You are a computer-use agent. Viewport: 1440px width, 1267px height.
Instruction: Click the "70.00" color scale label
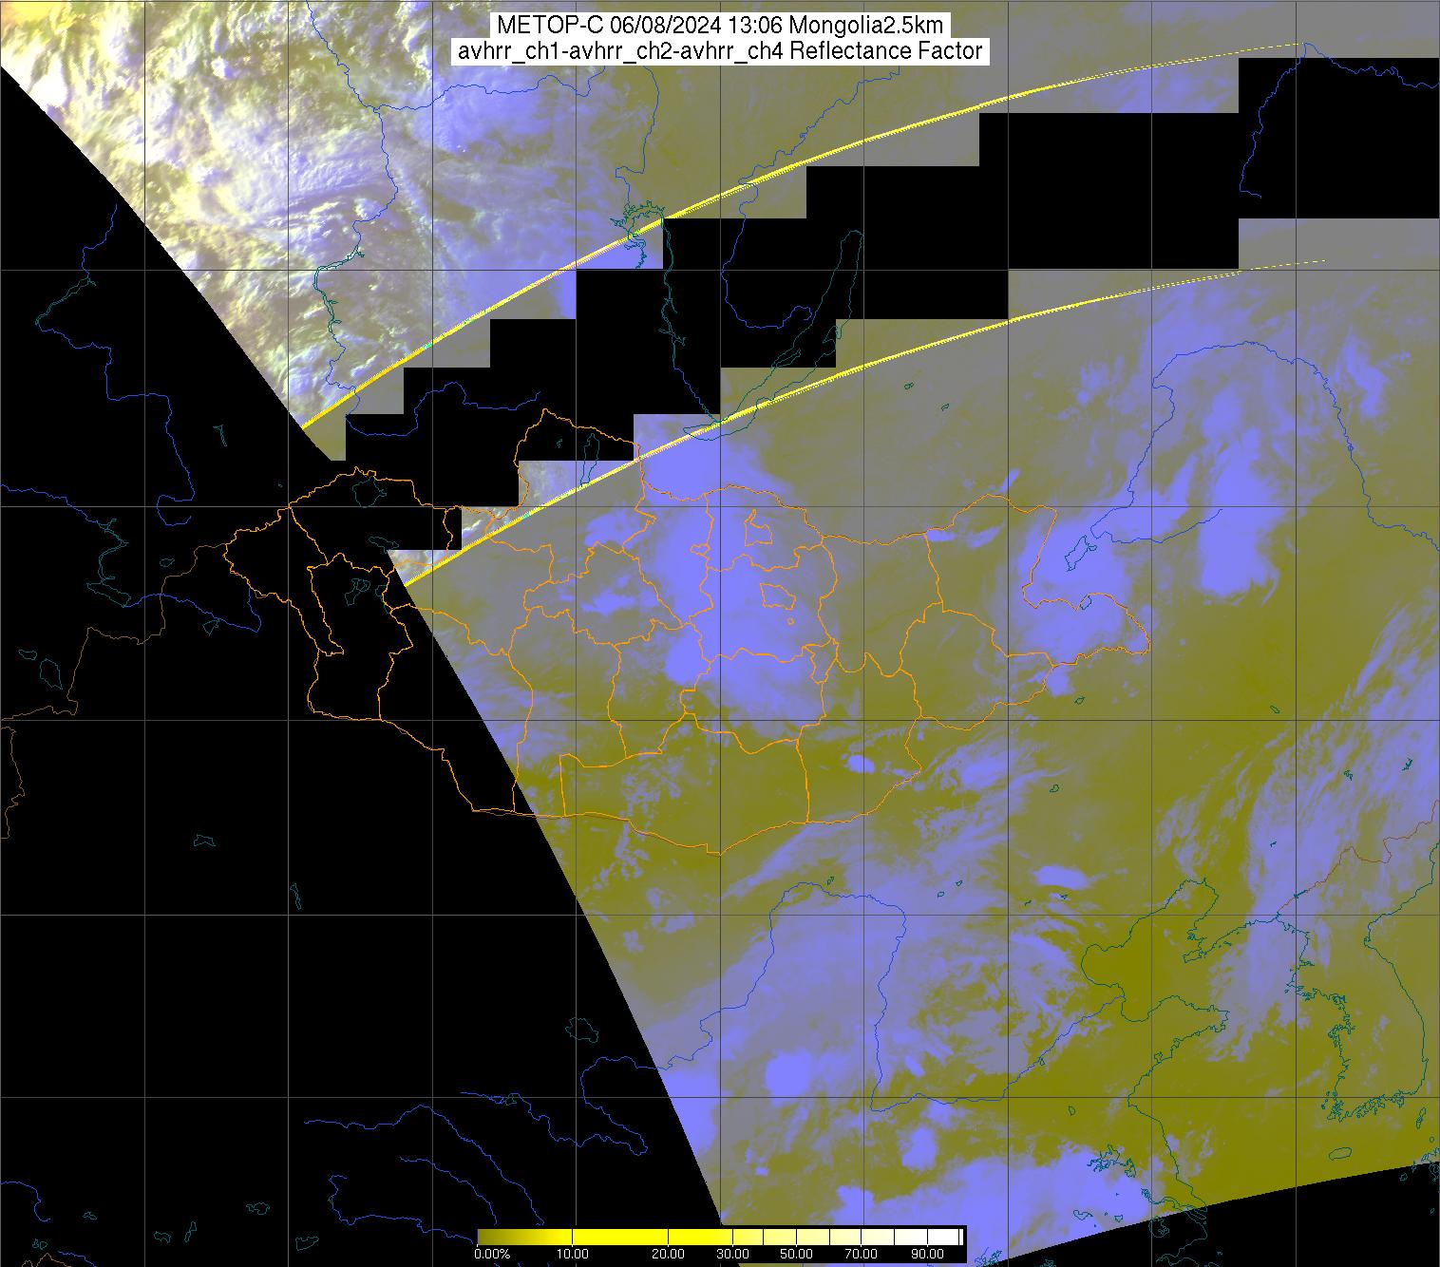point(861,1255)
